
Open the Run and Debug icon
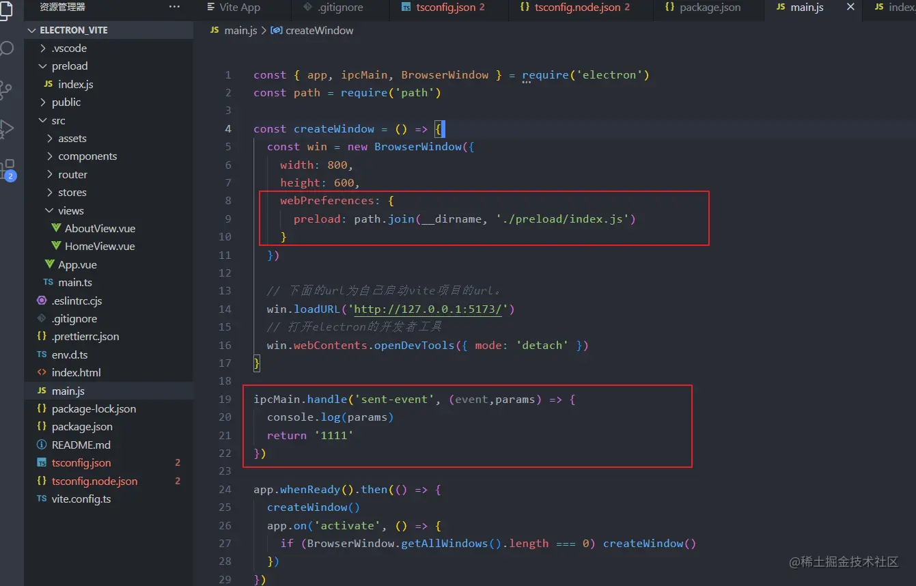pyautogui.click(x=6, y=128)
